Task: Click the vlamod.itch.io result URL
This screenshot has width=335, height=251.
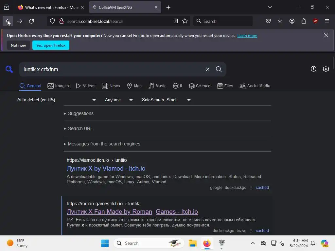Action: tap(97, 160)
